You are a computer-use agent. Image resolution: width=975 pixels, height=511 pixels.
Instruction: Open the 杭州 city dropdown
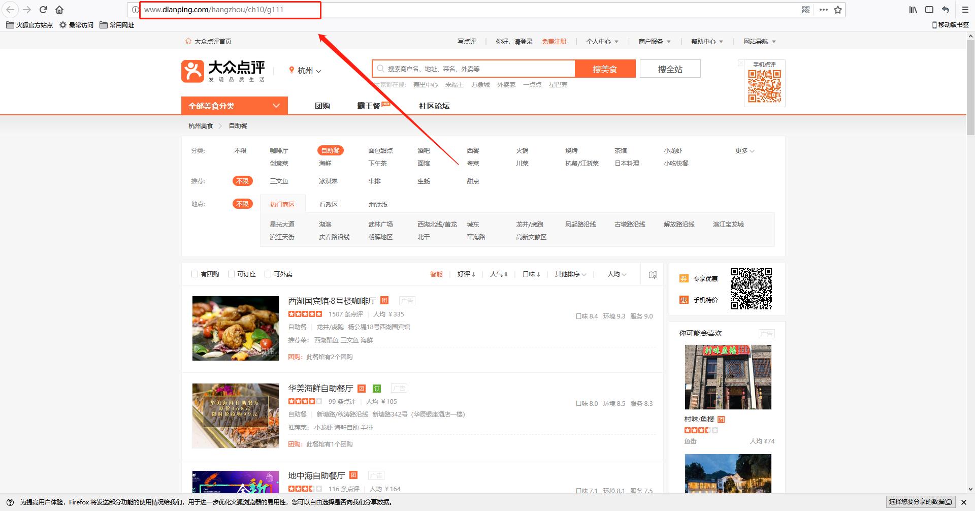(x=305, y=71)
